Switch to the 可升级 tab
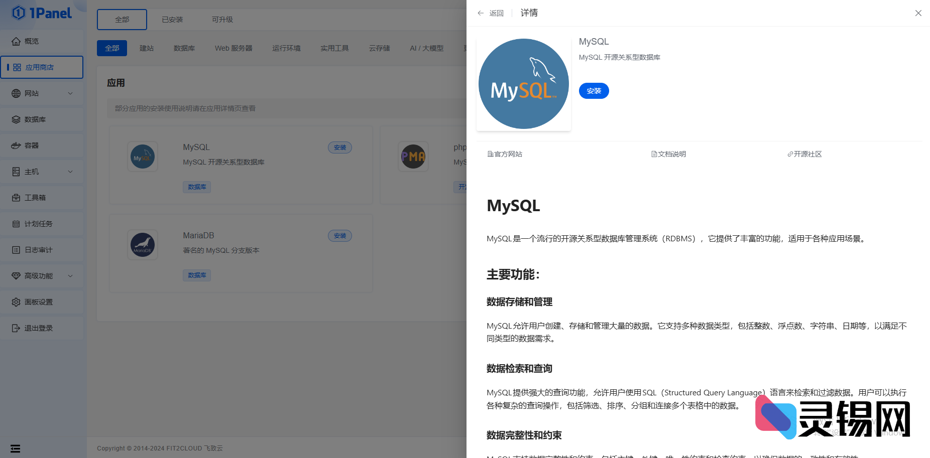This screenshot has height=458, width=930. coord(222,20)
